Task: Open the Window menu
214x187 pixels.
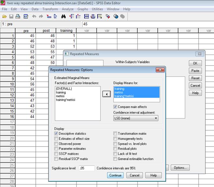Action: pos(113,9)
